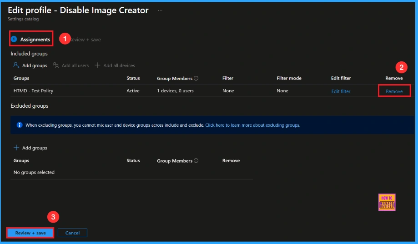Click the blue info icon in banner
The width and height of the screenshot is (418, 244).
tap(20, 125)
